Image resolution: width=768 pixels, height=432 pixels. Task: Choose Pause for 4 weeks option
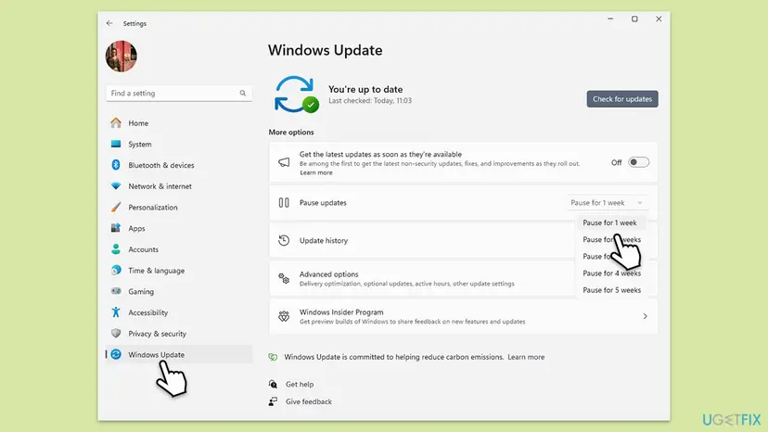pos(612,273)
